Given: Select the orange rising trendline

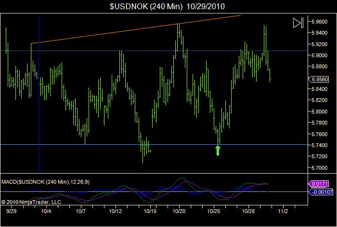Looking at the screenshot, I should (x=136, y=29).
